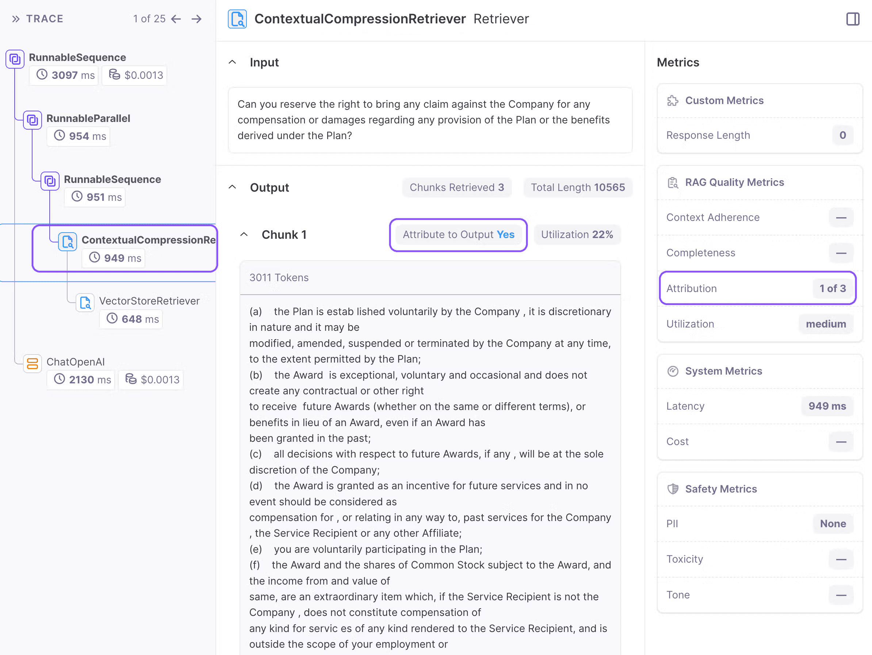This screenshot has width=872, height=655.
Task: Collapse the Output section
Action: pyautogui.click(x=233, y=187)
